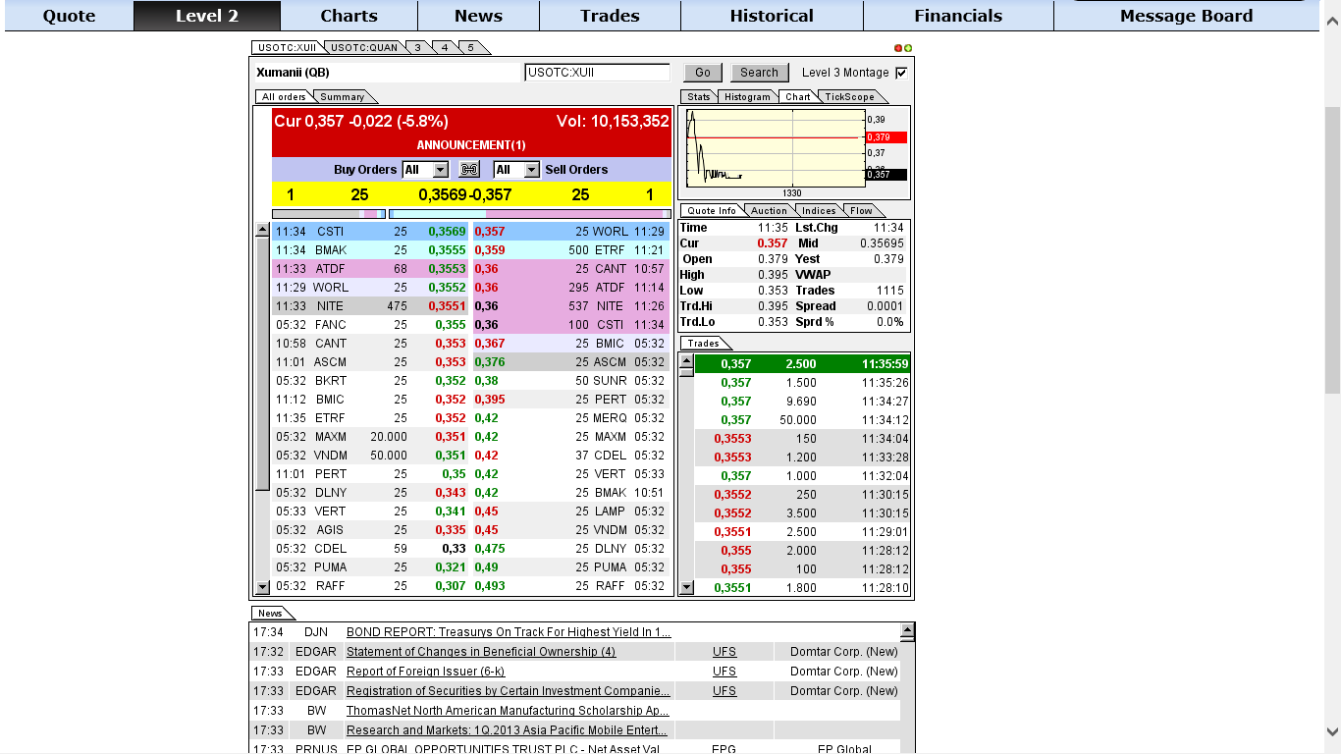Click the page vertical scrollbar thumb

coord(1332,250)
